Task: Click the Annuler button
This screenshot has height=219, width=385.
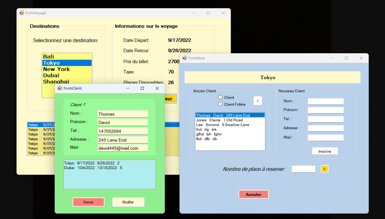Action: pos(253,194)
